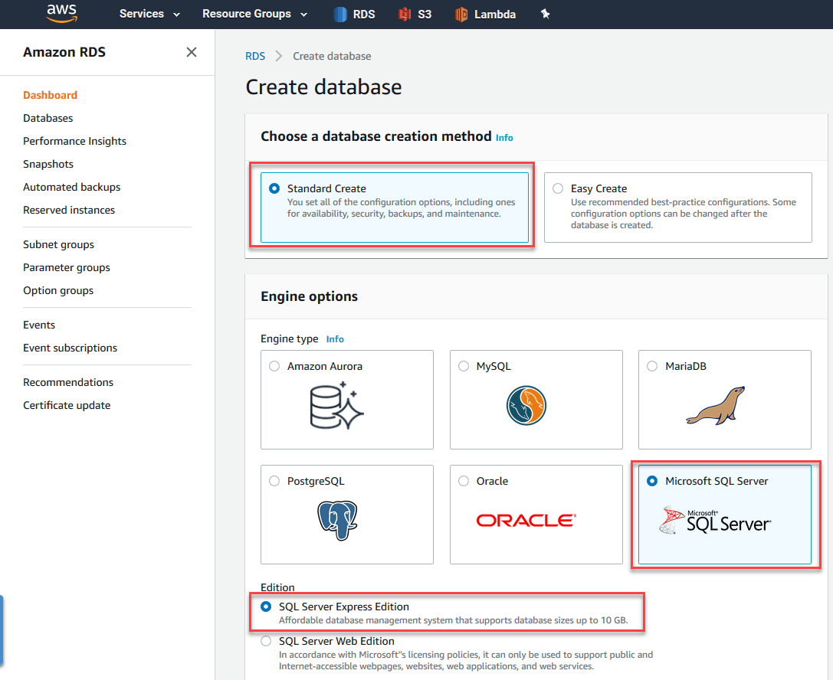833x680 pixels.
Task: Select the Easy Create radio button
Action: pos(559,188)
